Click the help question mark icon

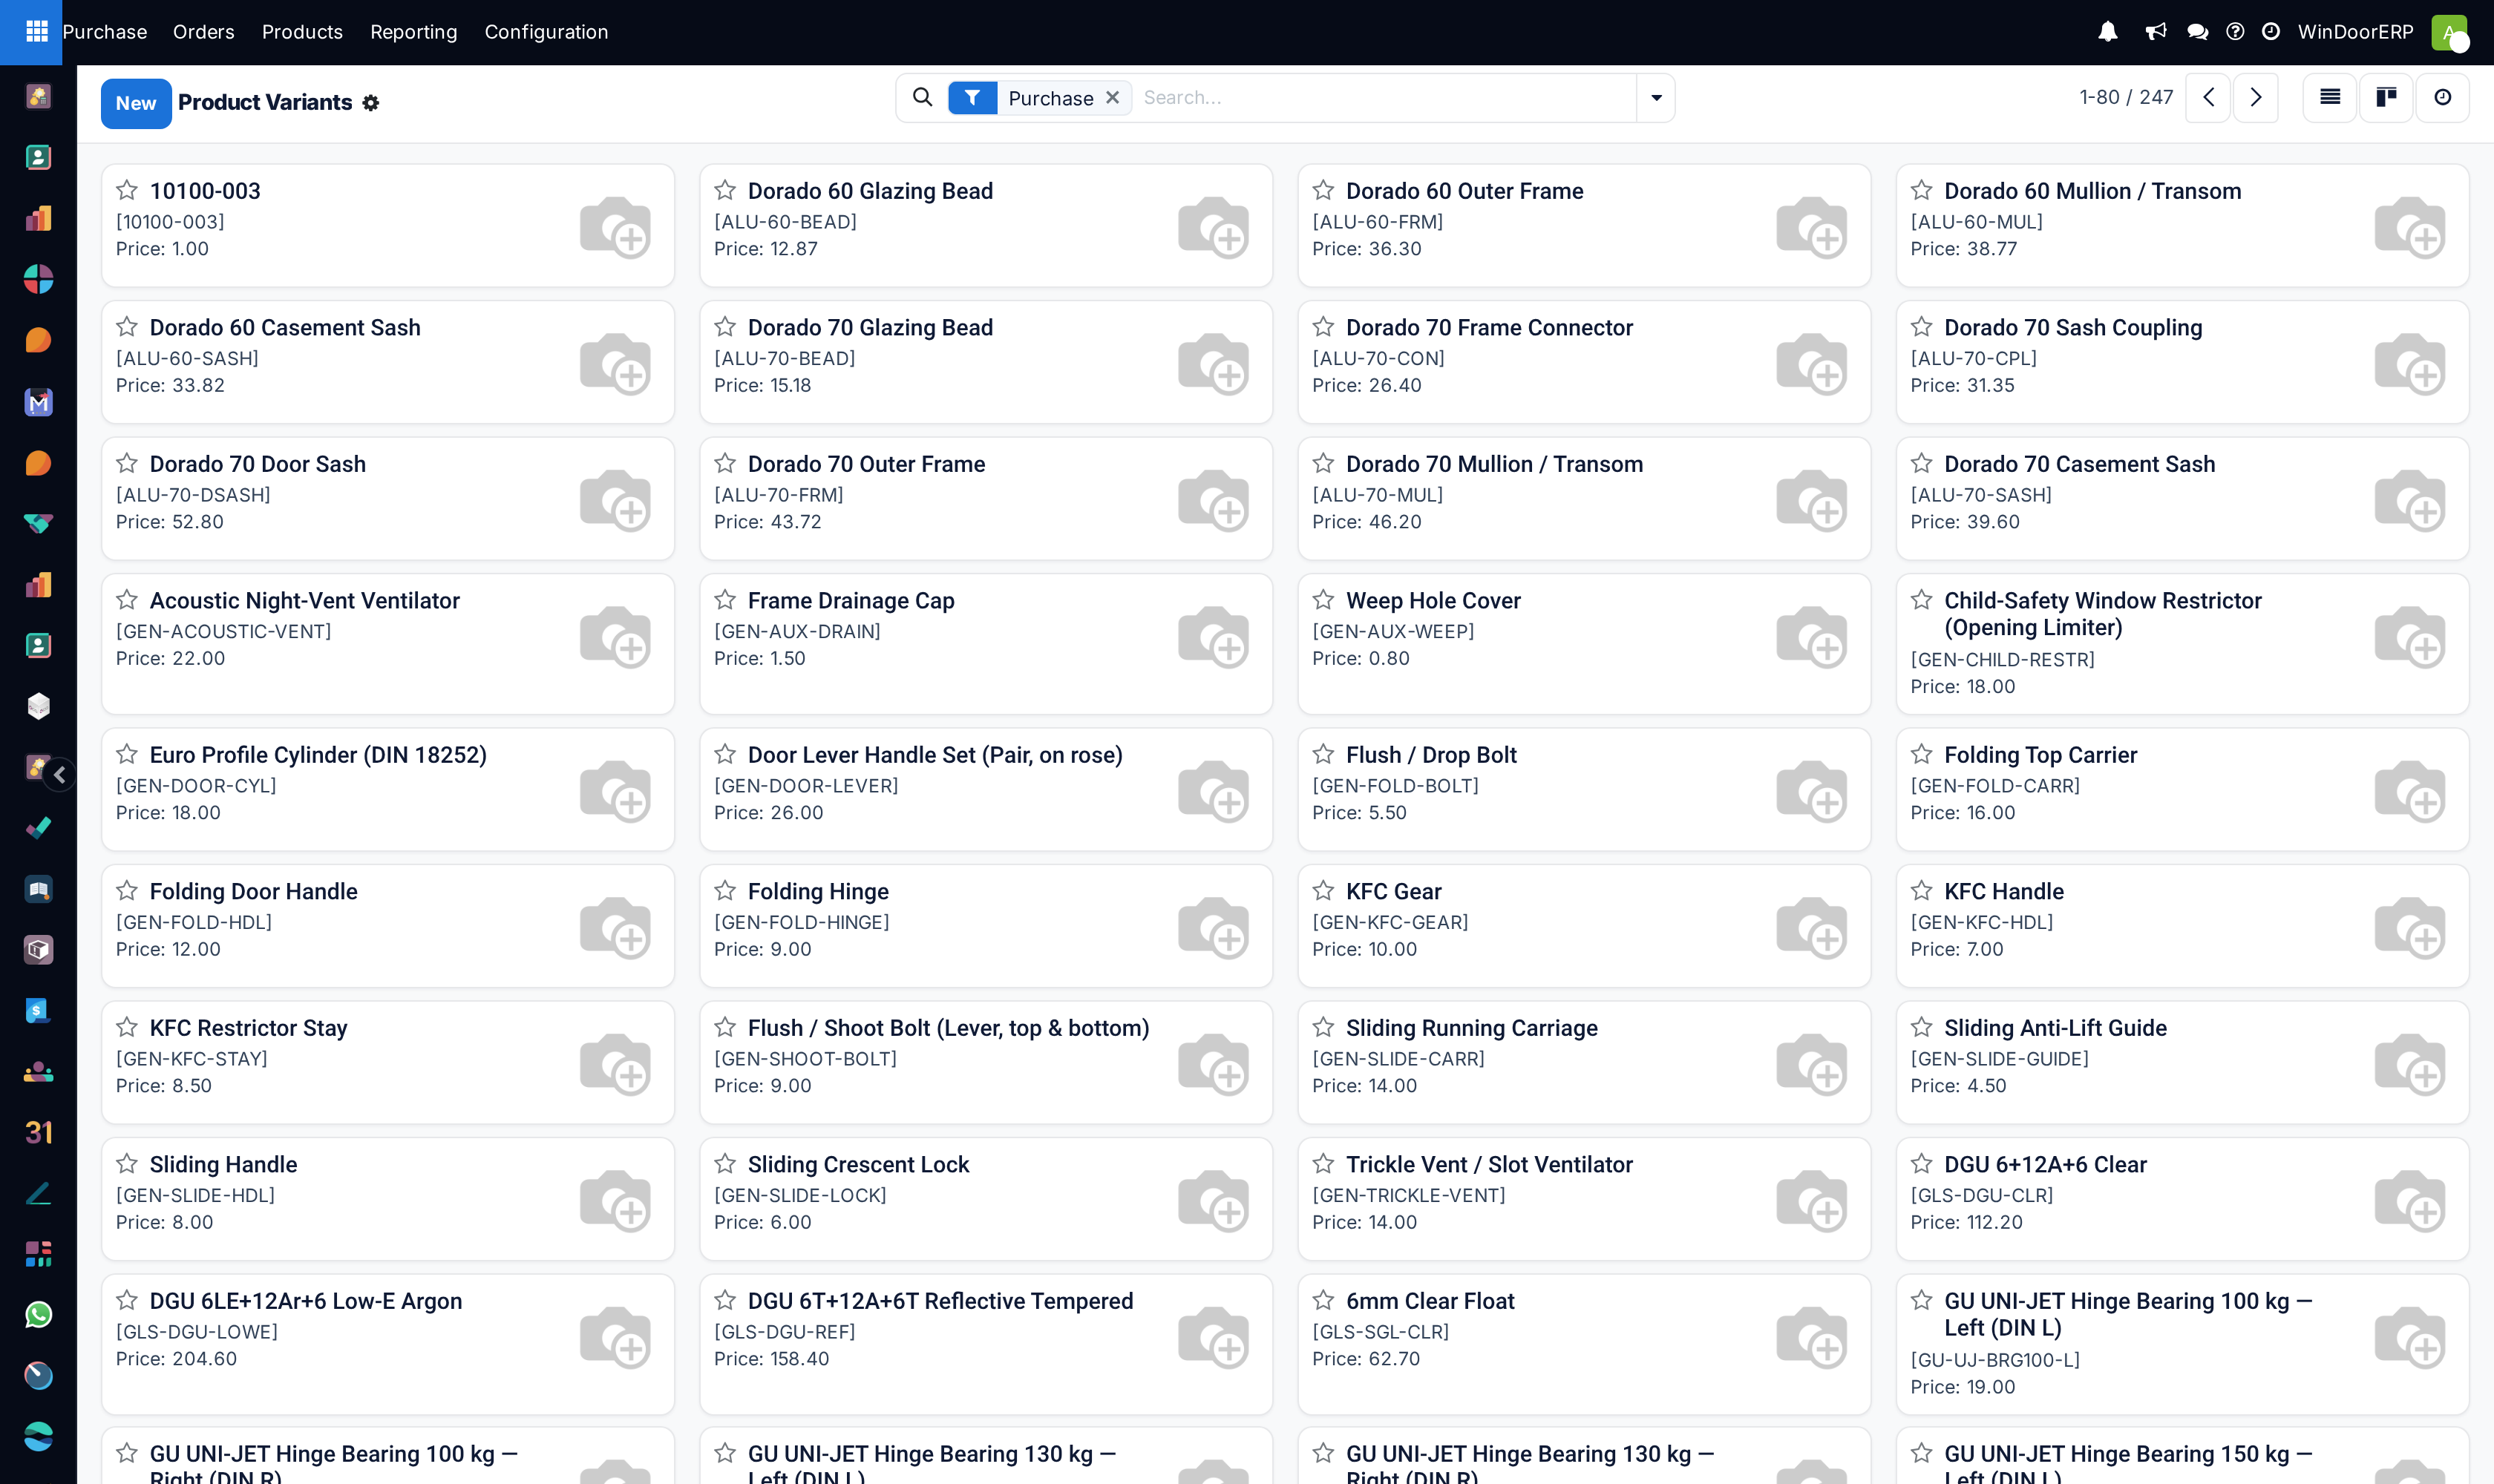2235,32
